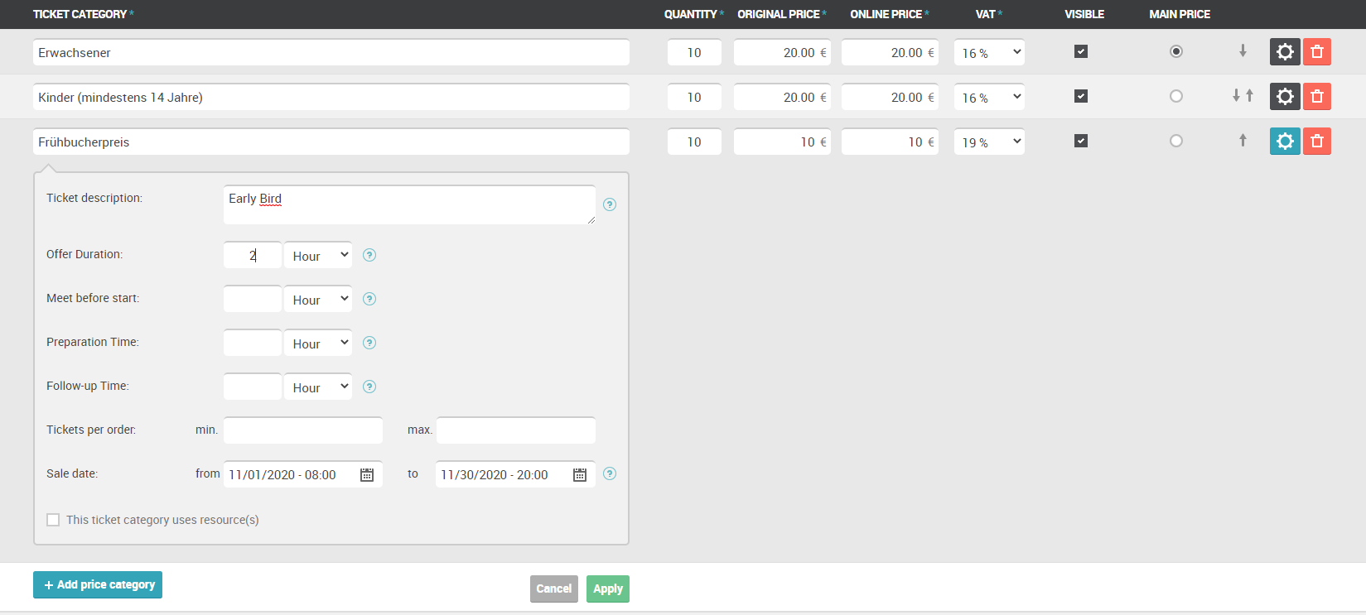Open VAT dropdown for Frühbucherpreis
This screenshot has height=615, width=1366.
tap(989, 142)
